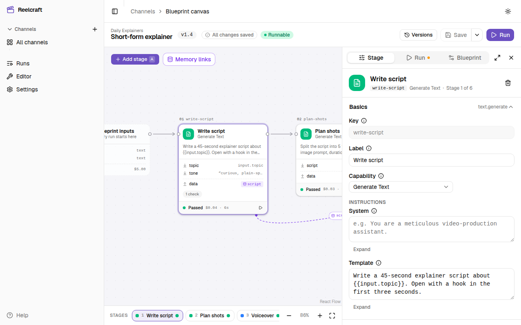Image resolution: width=521 pixels, height=325 pixels.
Task: Open the Save options dropdown arrow
Action: pos(477,35)
